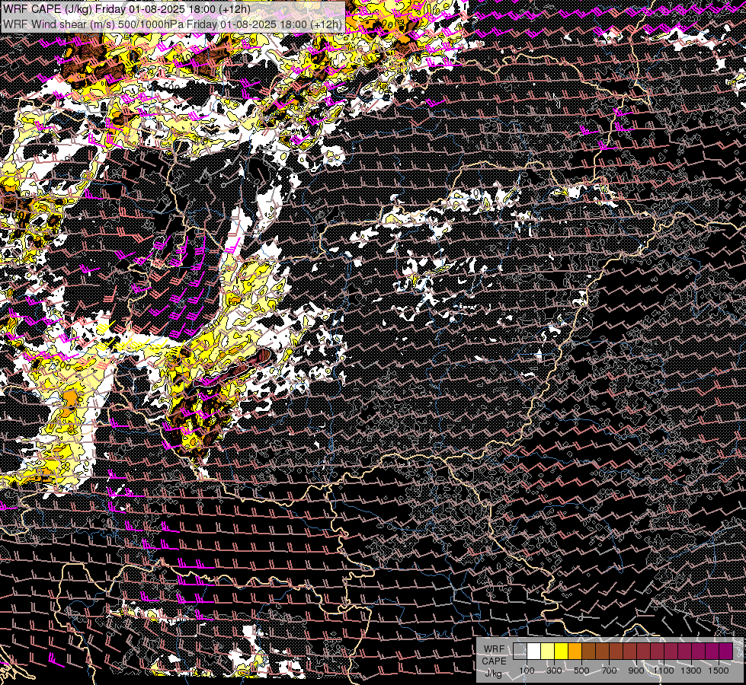Image resolution: width=746 pixels, height=685 pixels.
Task: Click the '1100' legend value label
Action: point(663,671)
